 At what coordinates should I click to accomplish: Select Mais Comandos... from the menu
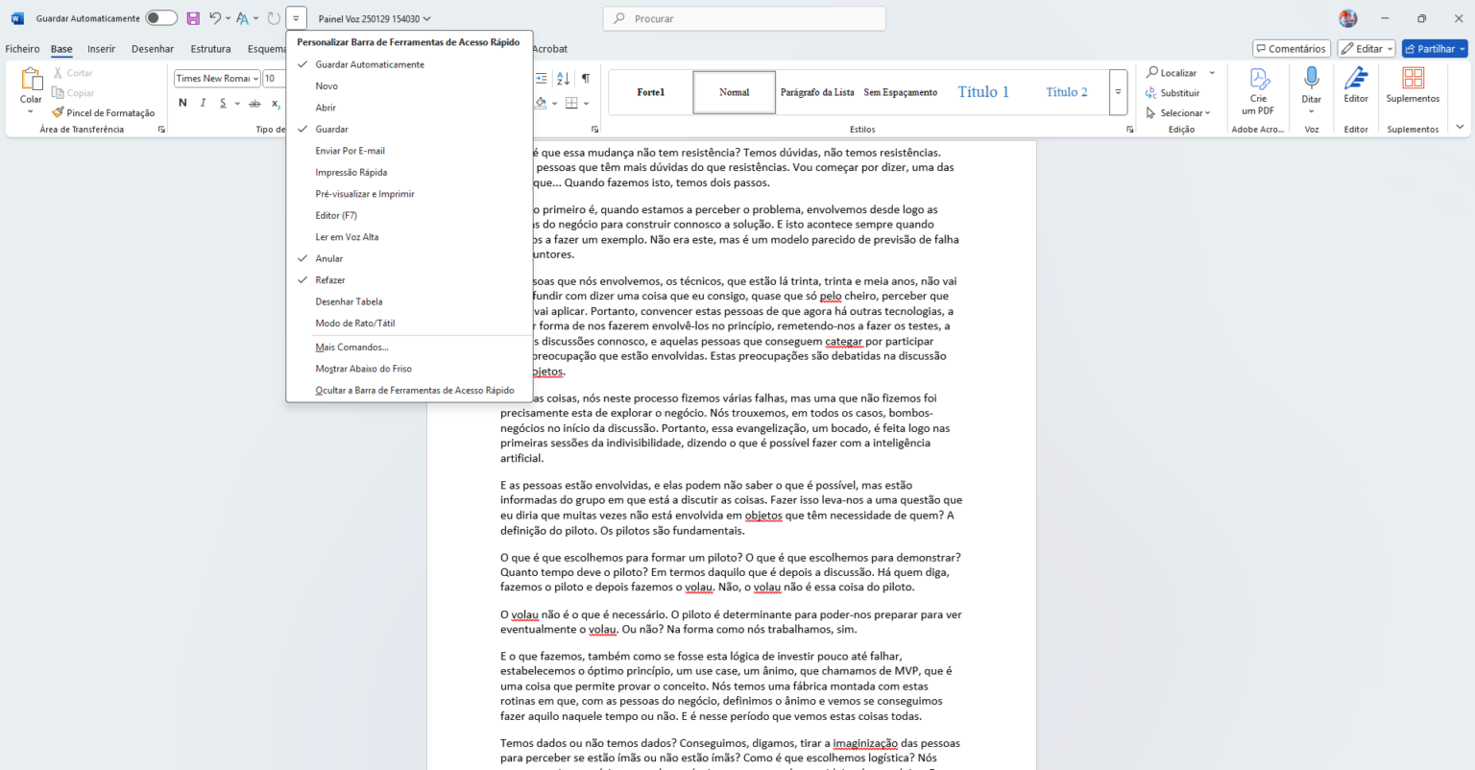coord(409,348)
